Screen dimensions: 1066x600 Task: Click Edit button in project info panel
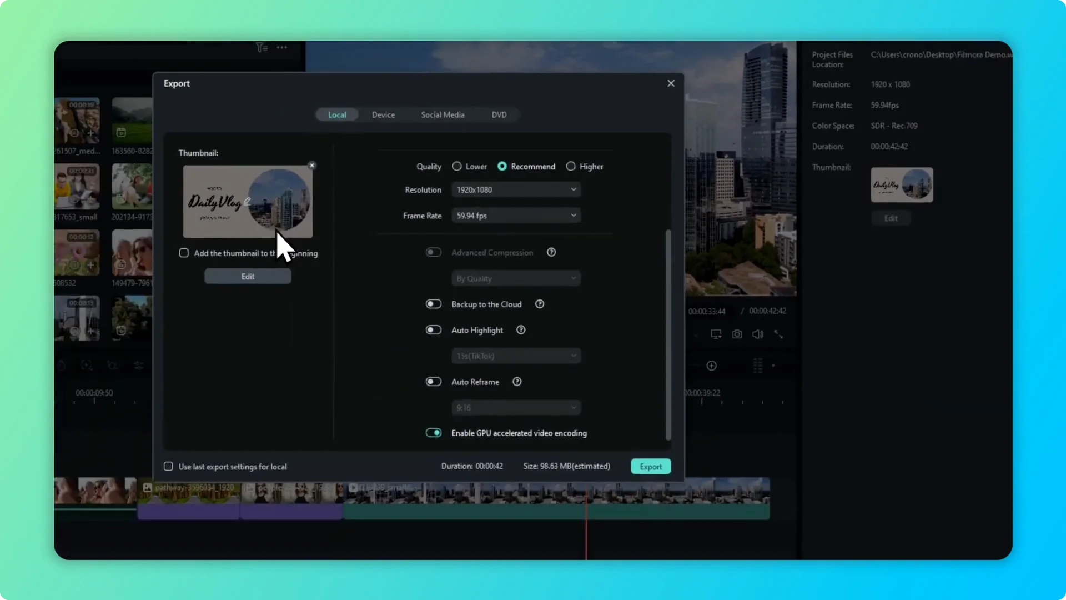pyautogui.click(x=891, y=218)
